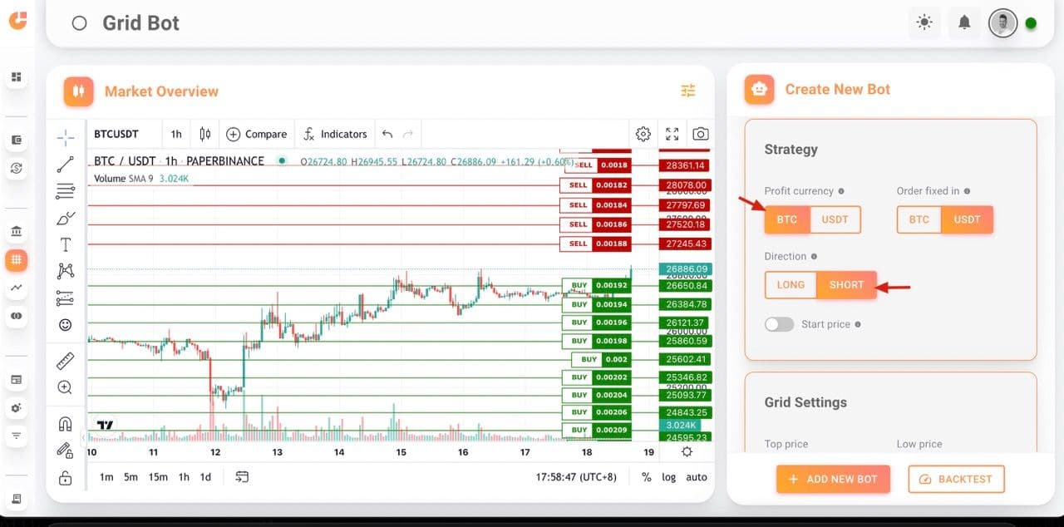Screen dimensions: 1064x527
Task: Select the 15m time range
Action: pos(158,477)
